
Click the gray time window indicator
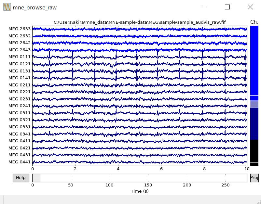pos(36,178)
